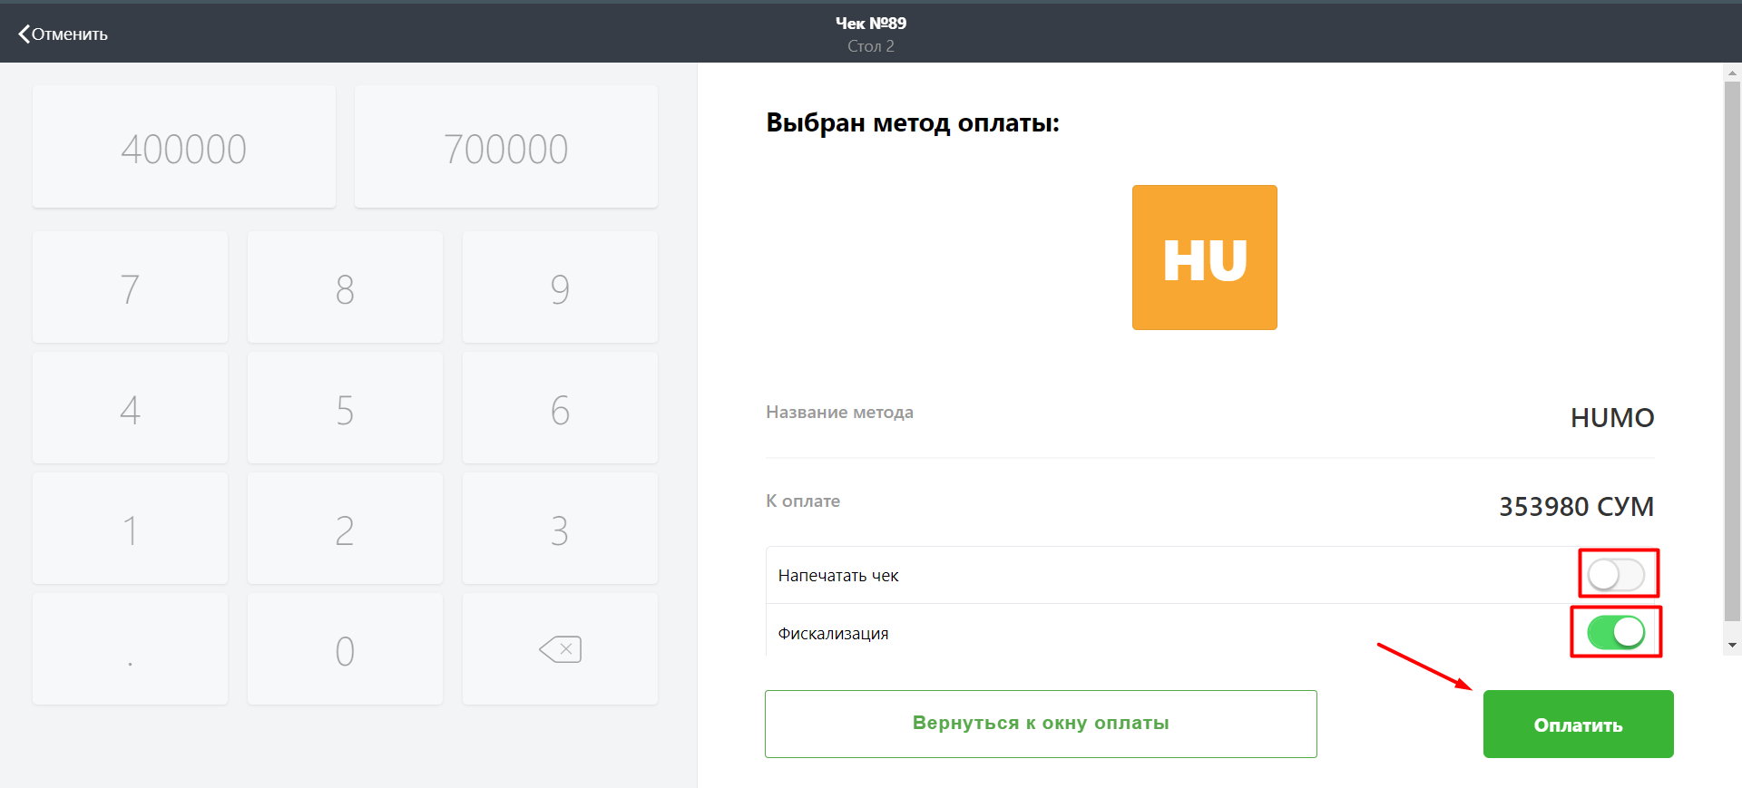Screen dimensions: 1742x788
Task: Click the 353980 СУМ amount
Action: pos(1576,506)
